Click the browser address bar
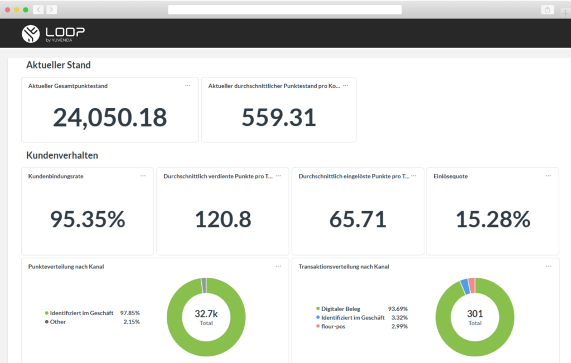Screen dimensions: 571x363 (285, 9)
